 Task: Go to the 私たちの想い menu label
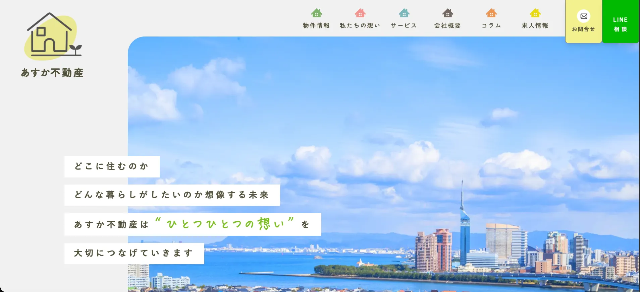pyautogui.click(x=360, y=25)
